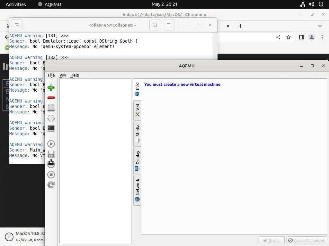
Task: Click 'You must create a new virtual machine' text
Action: pyautogui.click(x=182, y=84)
